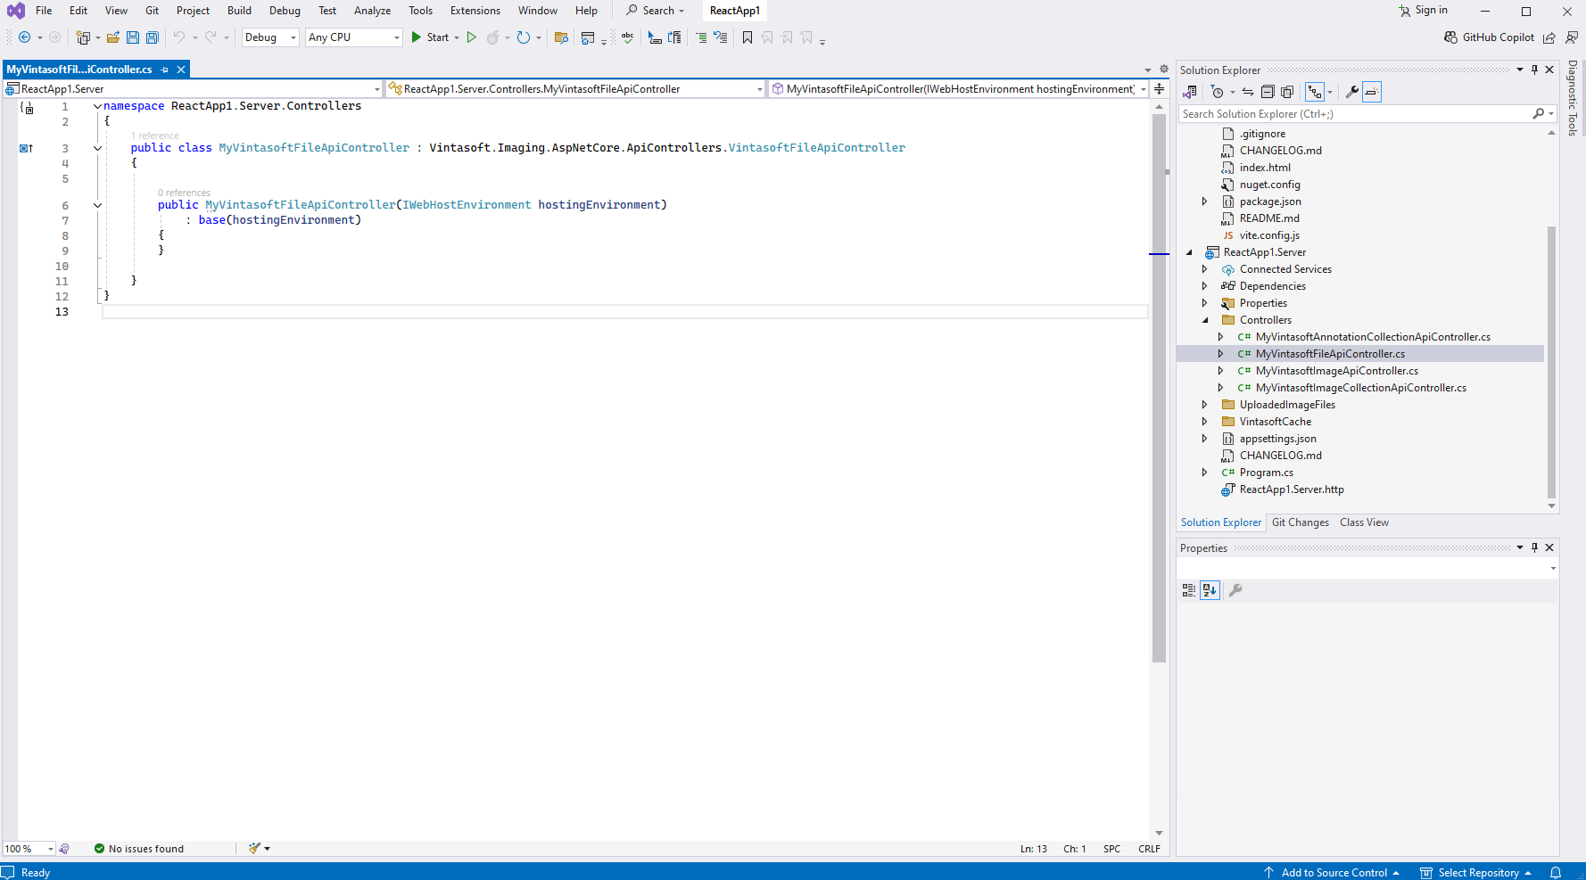Image resolution: width=1586 pixels, height=880 pixels.
Task: Toggle pin on MyVintasoftFileApiController.cs tab
Action: tap(165, 70)
